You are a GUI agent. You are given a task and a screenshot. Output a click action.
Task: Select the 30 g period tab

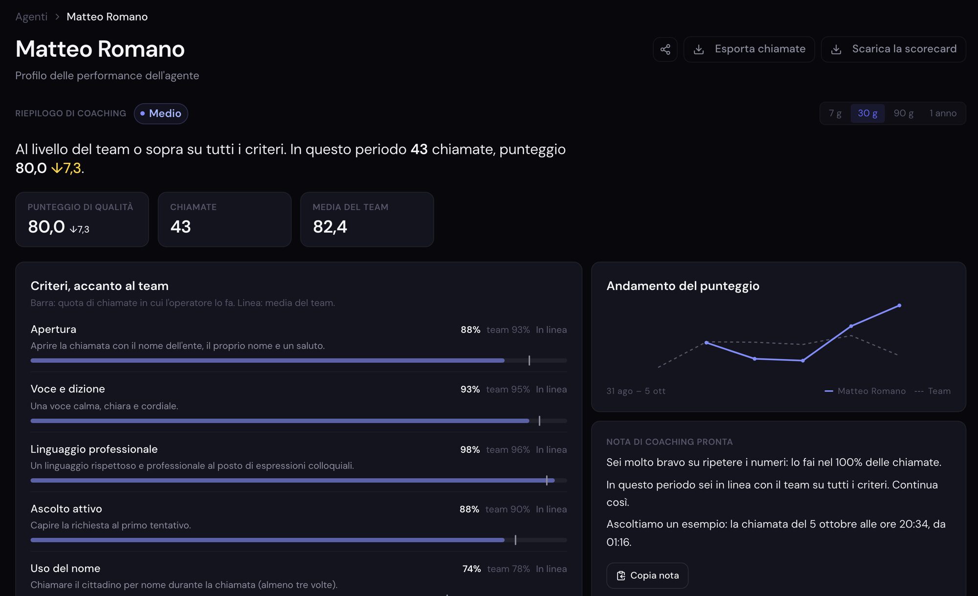(867, 113)
